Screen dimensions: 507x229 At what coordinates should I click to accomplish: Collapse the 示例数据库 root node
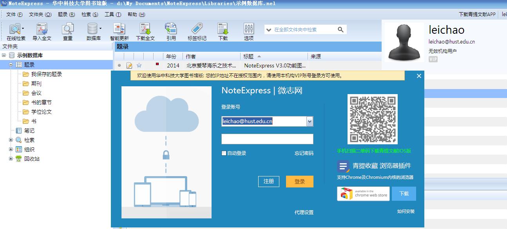coord(4,55)
